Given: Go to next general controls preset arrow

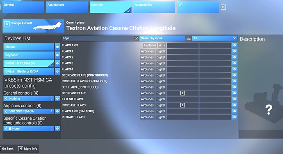Looking at the screenshot, I should click(x=51, y=99).
